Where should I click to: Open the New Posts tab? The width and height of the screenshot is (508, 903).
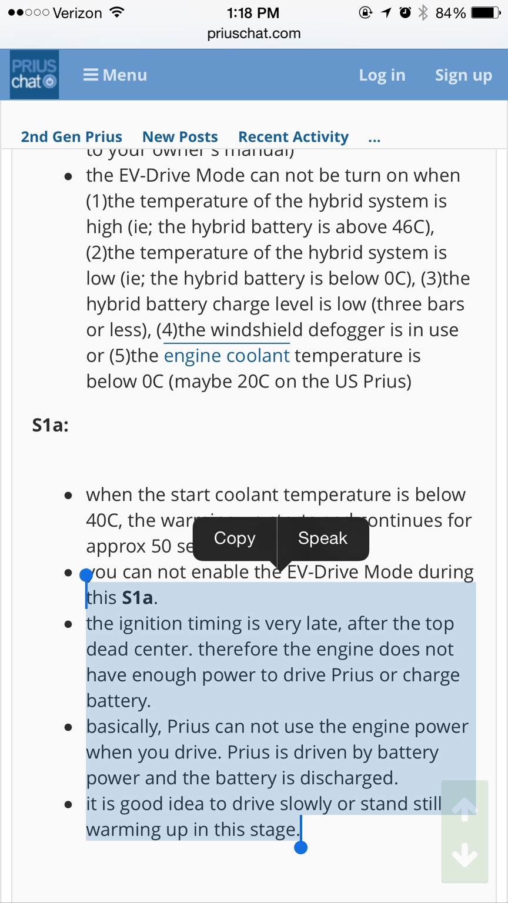point(180,137)
